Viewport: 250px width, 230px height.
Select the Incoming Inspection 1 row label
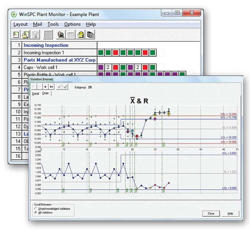pyautogui.click(x=44, y=53)
